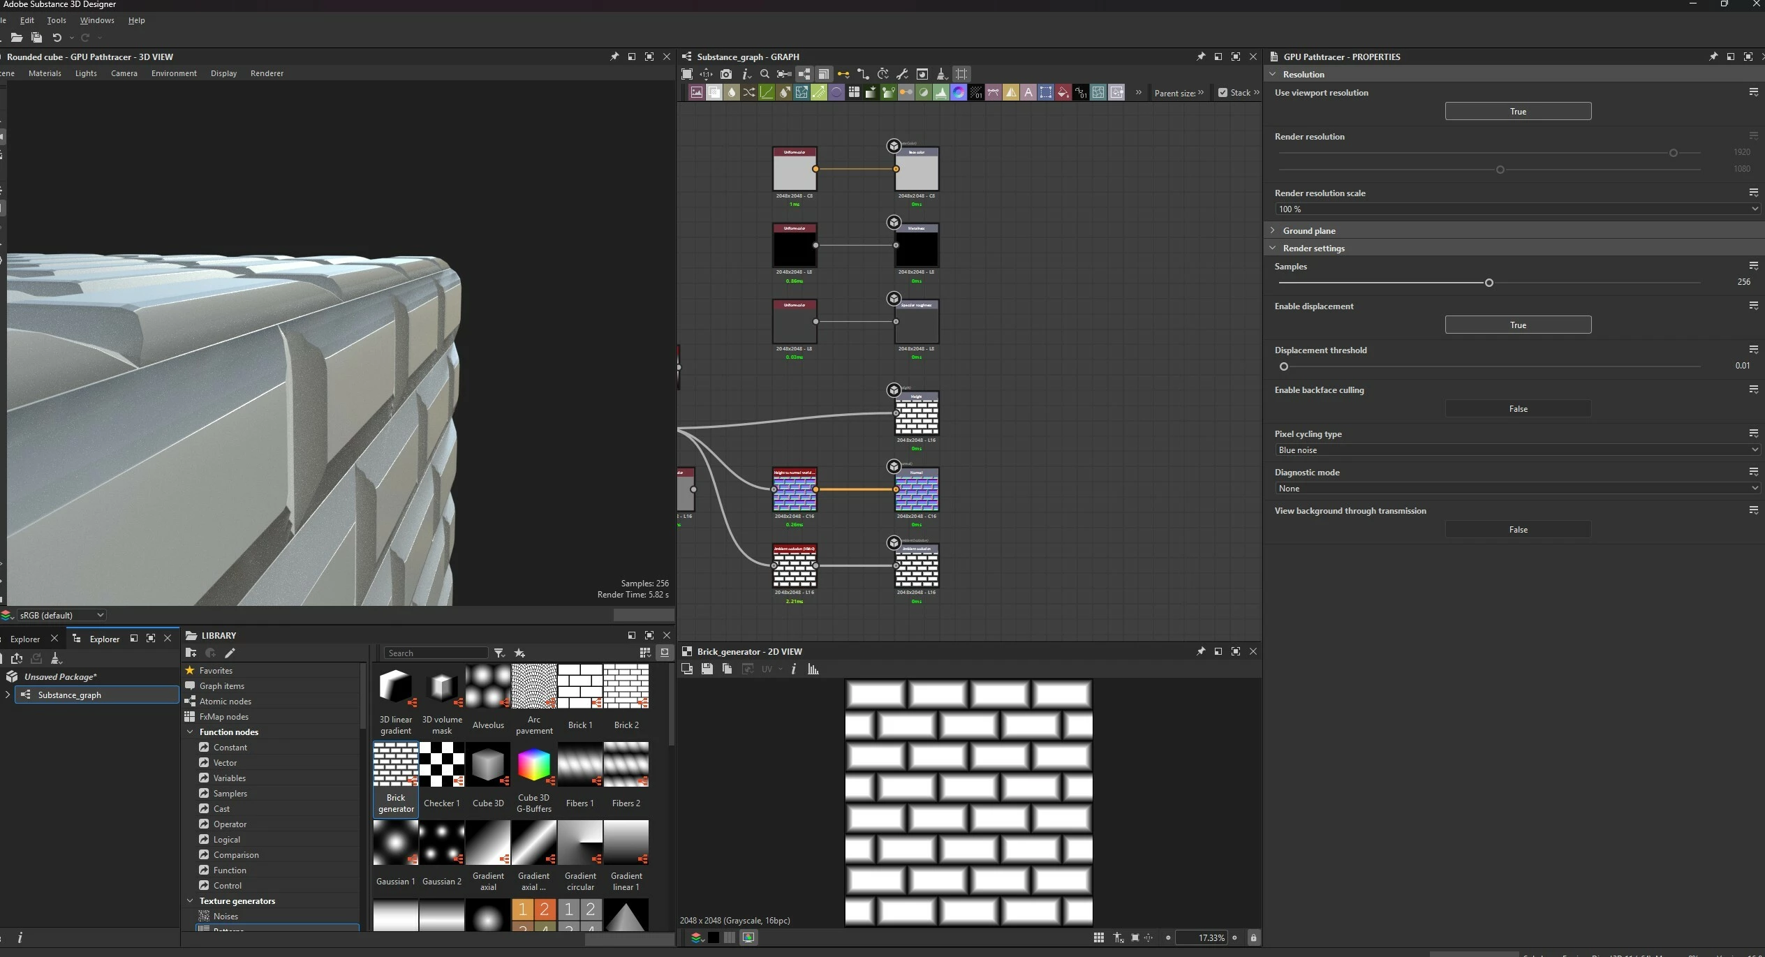Open the histogram in 2D view
This screenshot has width=1765, height=957.
click(813, 669)
